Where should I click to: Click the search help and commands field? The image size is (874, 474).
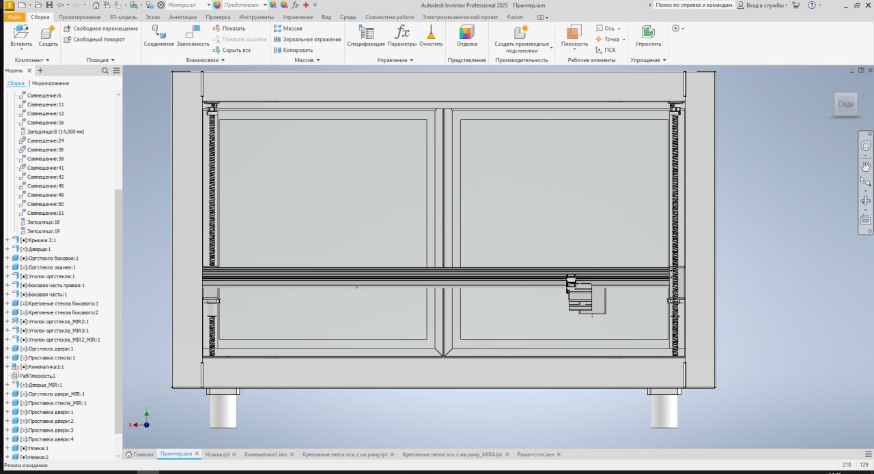(x=694, y=5)
